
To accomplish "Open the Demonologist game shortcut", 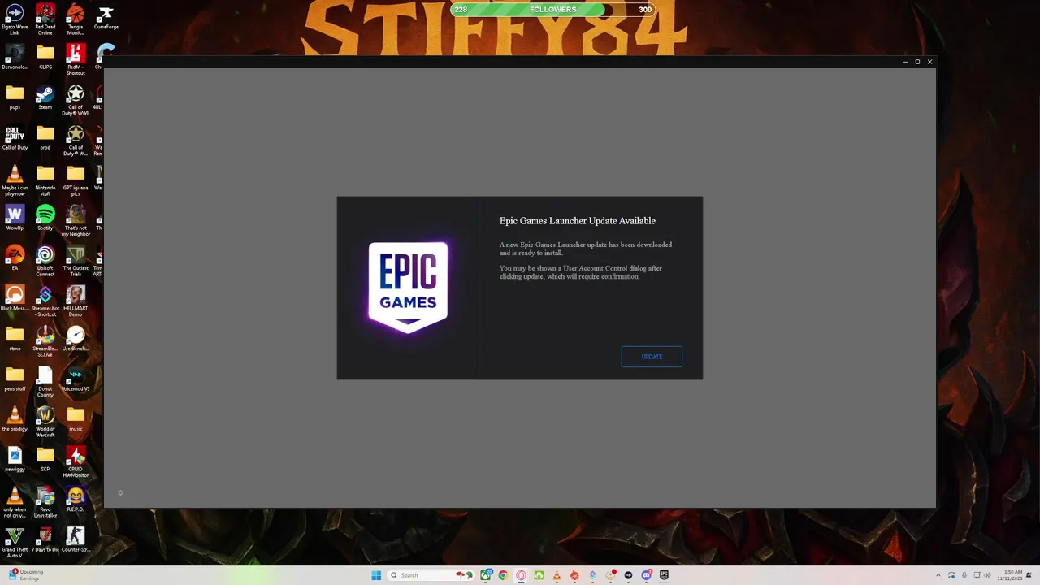I will [15, 57].
